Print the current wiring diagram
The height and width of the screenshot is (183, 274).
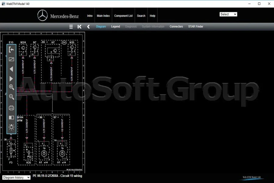(x=11, y=108)
